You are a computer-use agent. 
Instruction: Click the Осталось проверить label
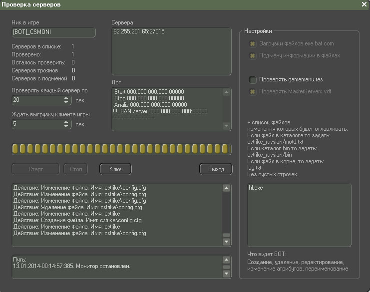click(x=38, y=62)
